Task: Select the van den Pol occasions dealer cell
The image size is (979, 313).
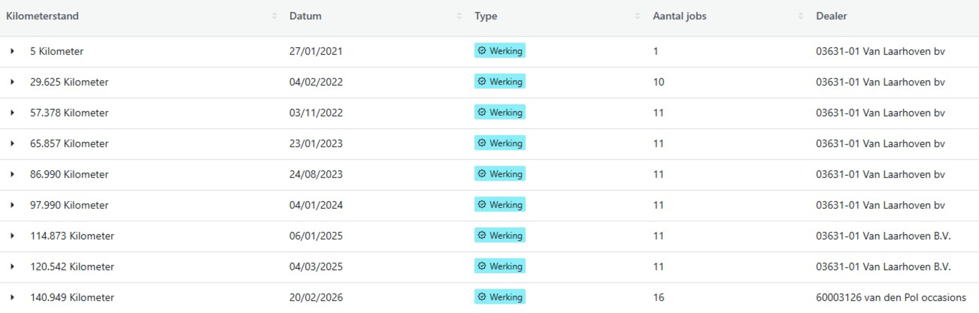Action: [x=890, y=297]
